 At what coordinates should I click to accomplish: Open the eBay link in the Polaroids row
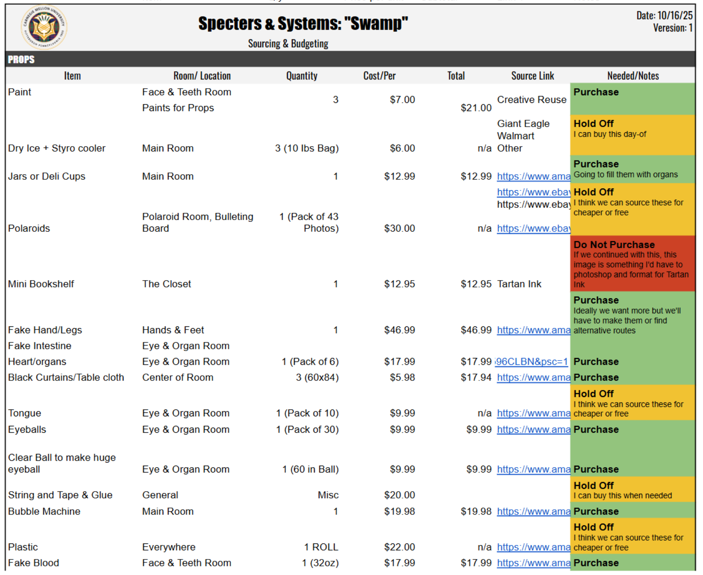pos(534,228)
